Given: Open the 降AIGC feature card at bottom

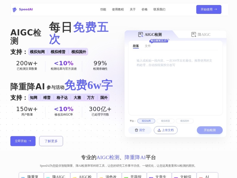Looking at the screenshot, I should 57,176.
